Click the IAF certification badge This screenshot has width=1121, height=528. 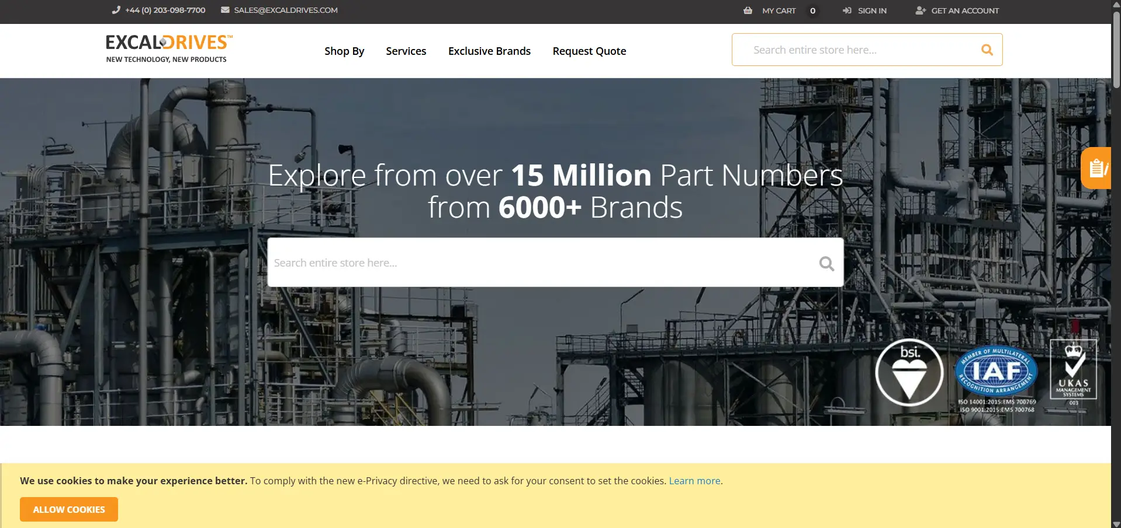point(997,371)
